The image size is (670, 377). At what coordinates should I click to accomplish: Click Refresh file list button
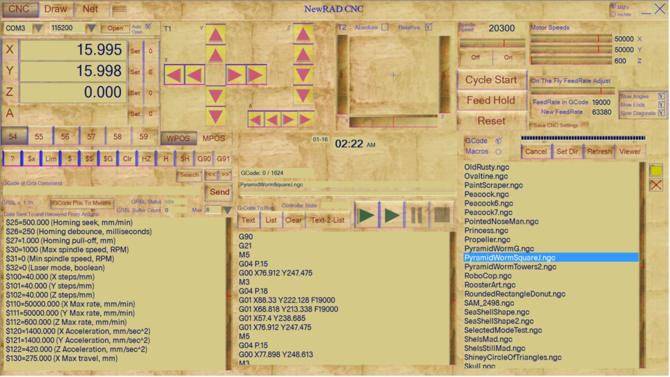click(x=599, y=152)
